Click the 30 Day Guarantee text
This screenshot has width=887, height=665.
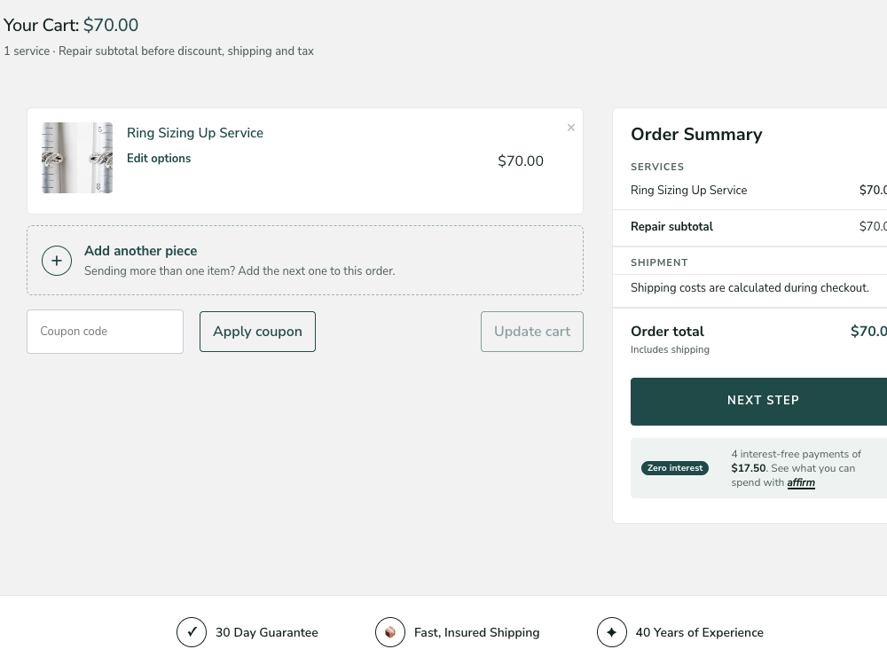point(266,632)
